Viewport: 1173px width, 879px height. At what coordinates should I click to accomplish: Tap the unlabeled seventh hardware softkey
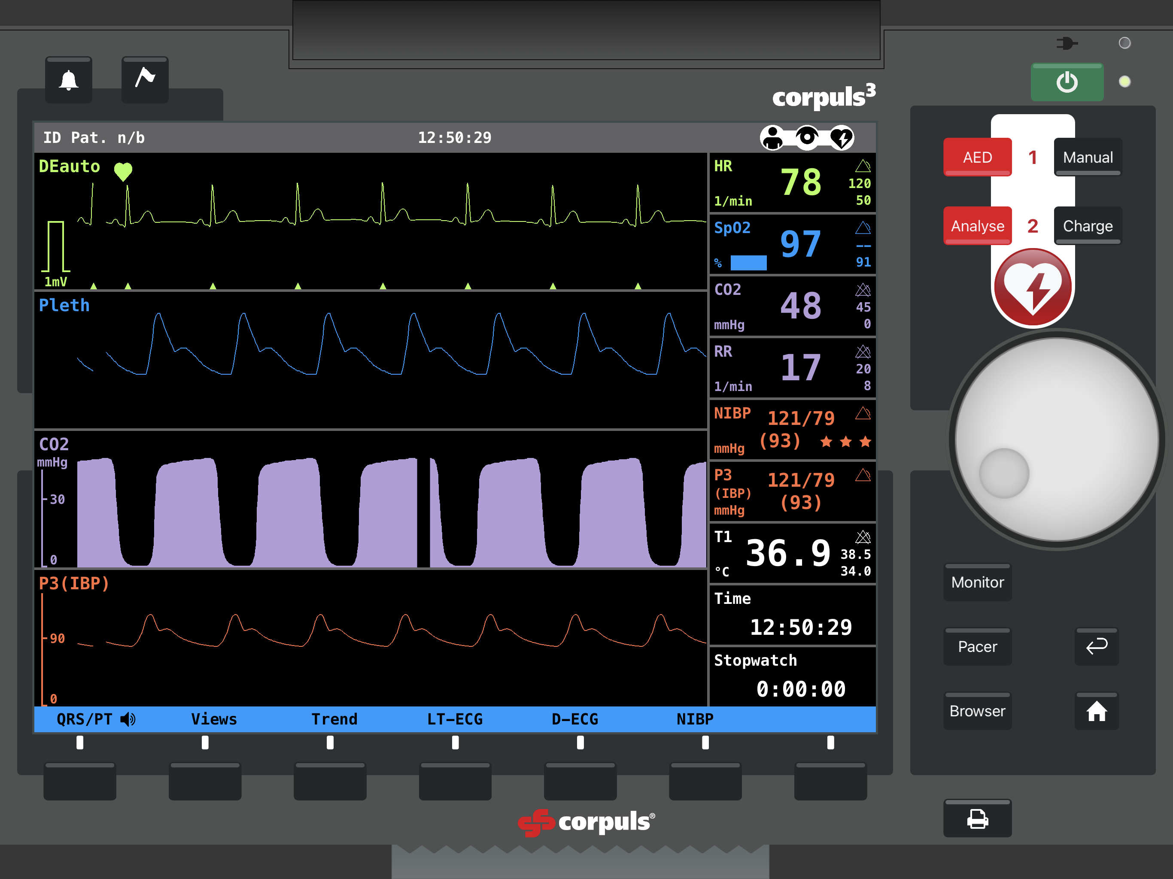(830, 781)
